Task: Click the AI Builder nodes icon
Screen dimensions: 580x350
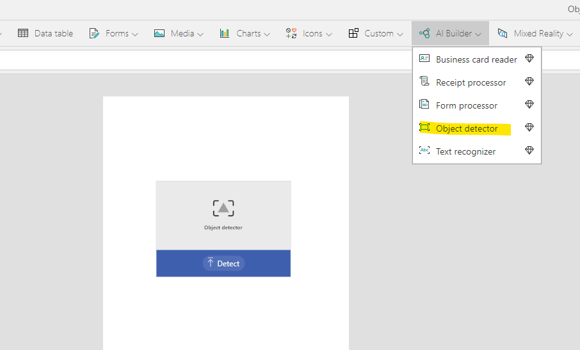Action: click(424, 33)
